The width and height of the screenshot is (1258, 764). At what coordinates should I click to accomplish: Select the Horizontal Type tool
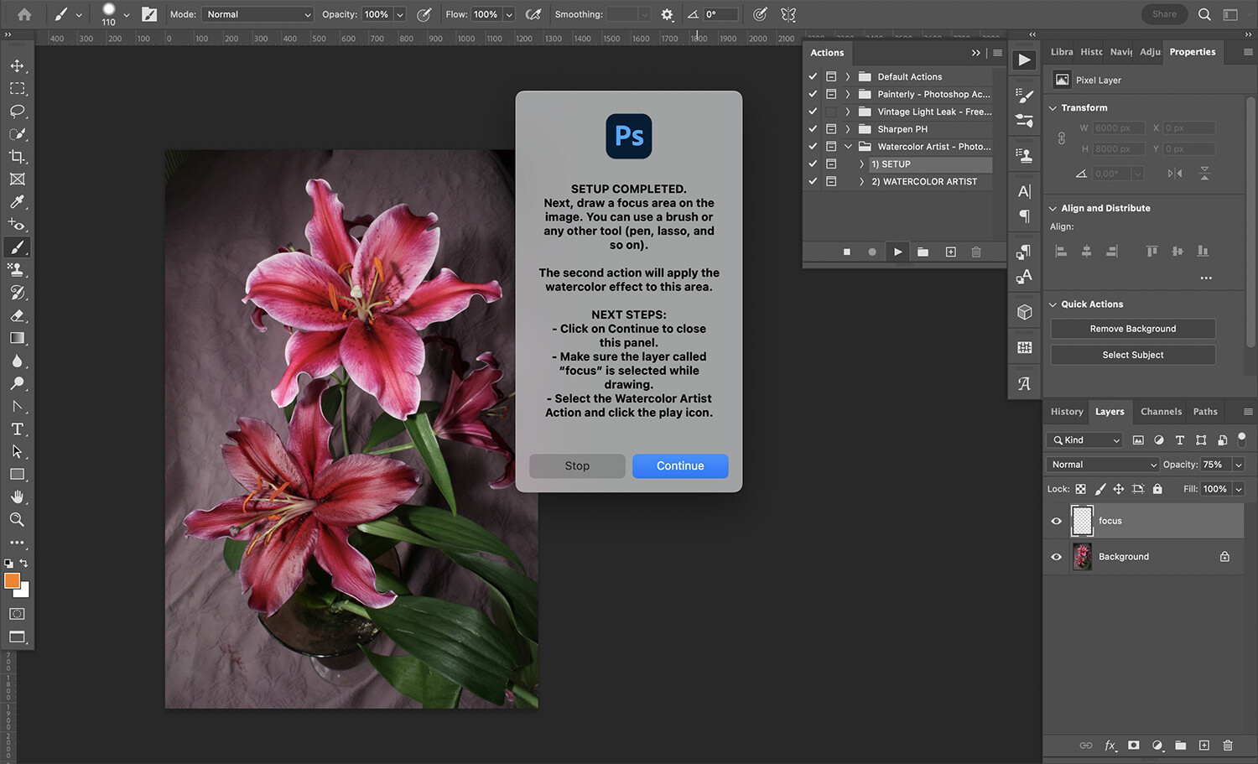pos(17,429)
